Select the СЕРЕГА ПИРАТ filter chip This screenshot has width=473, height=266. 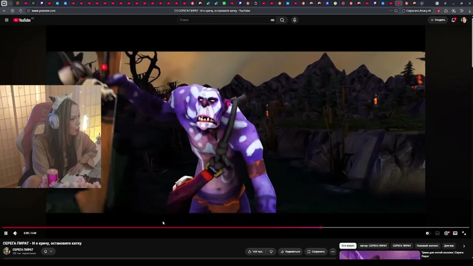point(402,246)
